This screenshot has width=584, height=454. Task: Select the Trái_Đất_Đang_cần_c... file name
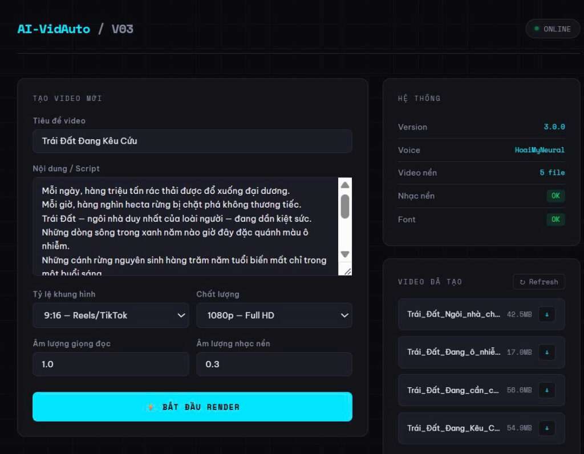coord(452,390)
